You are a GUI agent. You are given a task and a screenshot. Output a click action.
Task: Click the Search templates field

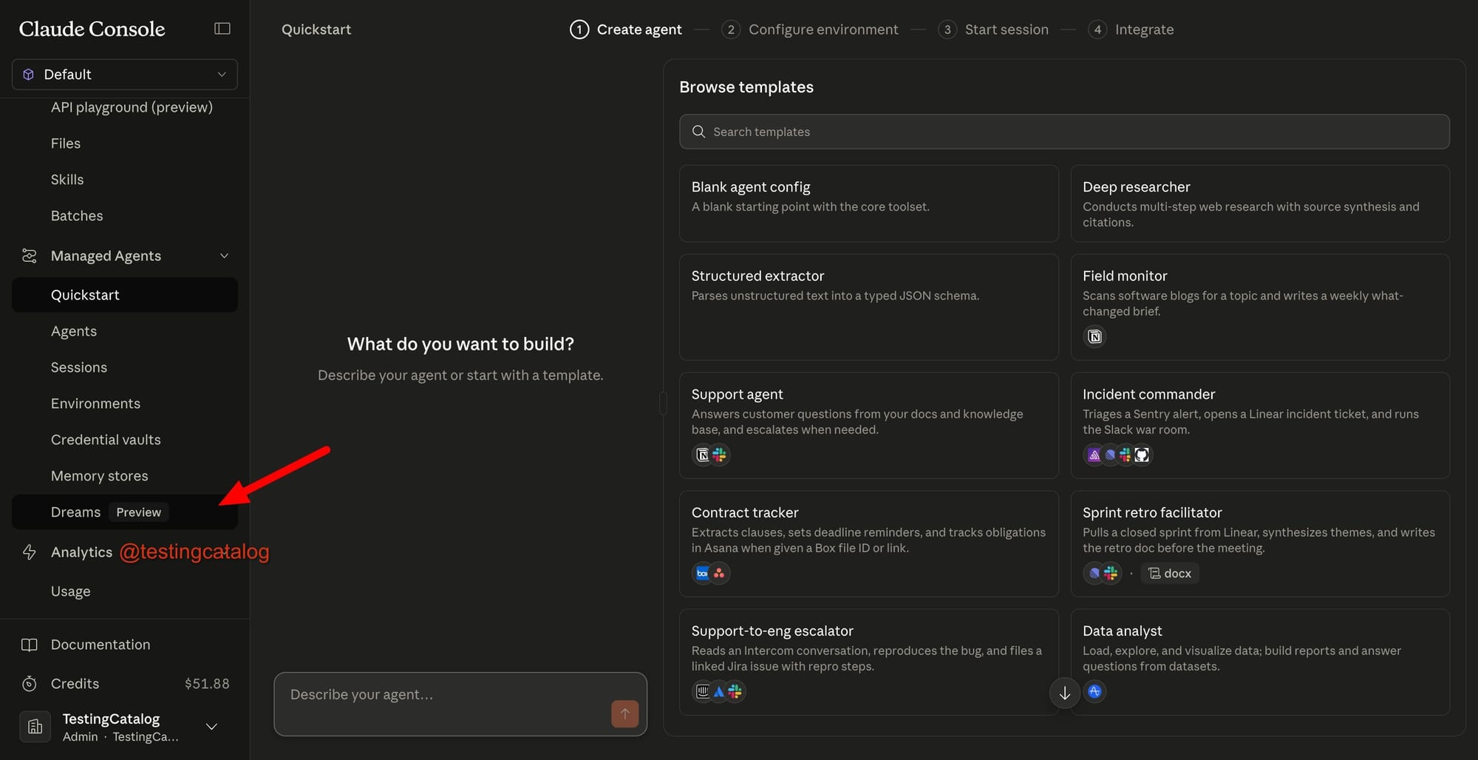tap(1064, 132)
